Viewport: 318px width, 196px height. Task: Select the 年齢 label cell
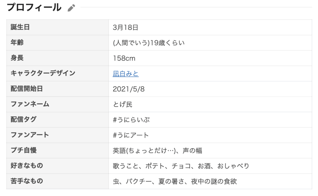pos(17,43)
